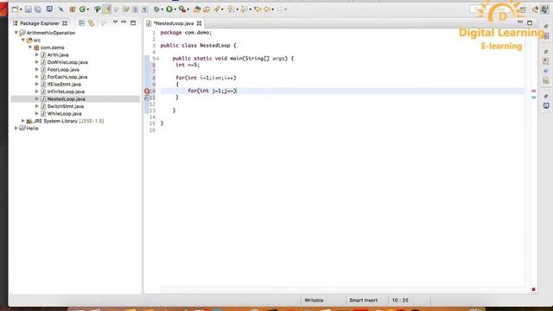Select the NestedLoop.java editor tab
This screenshot has height=311, width=553.
(174, 23)
